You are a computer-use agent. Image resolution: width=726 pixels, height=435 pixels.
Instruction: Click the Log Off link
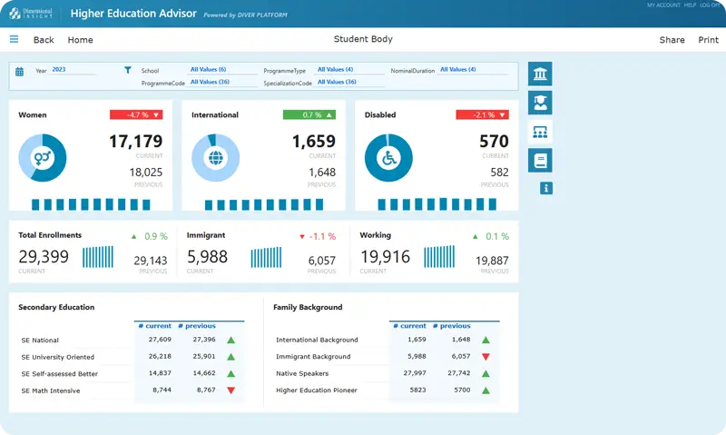click(711, 5)
